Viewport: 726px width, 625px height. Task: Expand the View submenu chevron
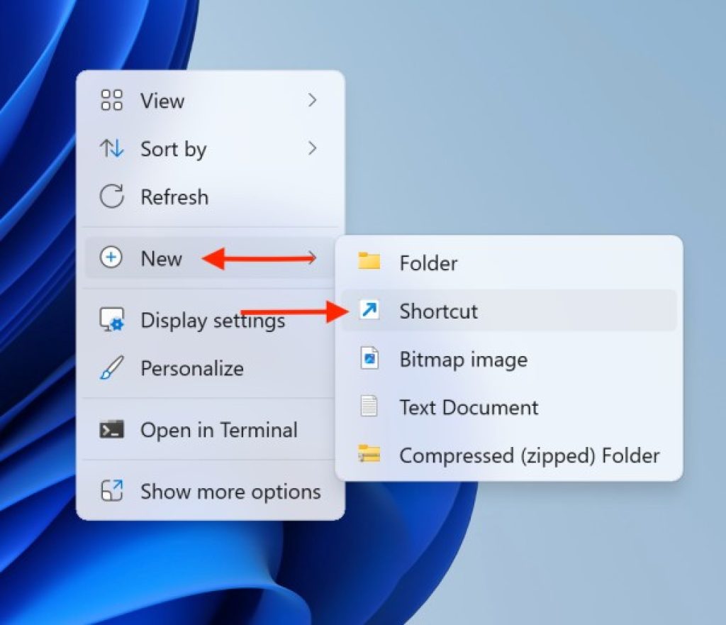click(x=312, y=101)
